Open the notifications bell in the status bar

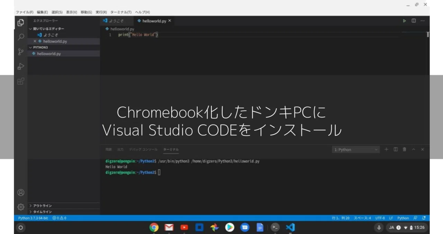(x=424, y=218)
